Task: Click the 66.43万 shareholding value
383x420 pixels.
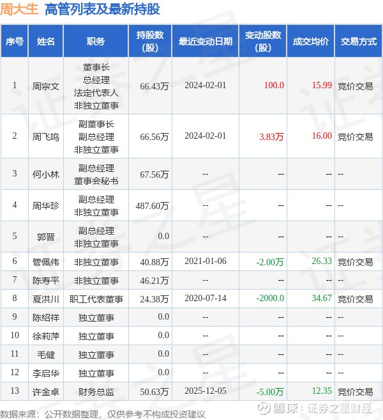Action: [154, 86]
